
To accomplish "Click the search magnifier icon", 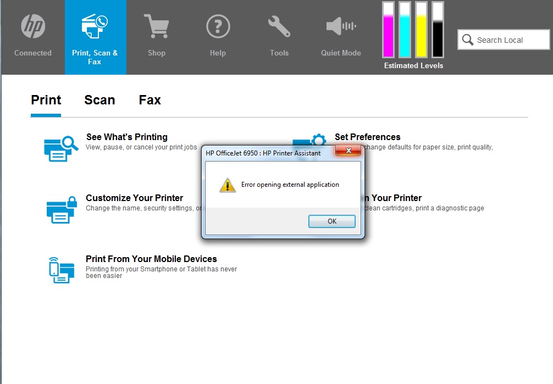I will 468,40.
